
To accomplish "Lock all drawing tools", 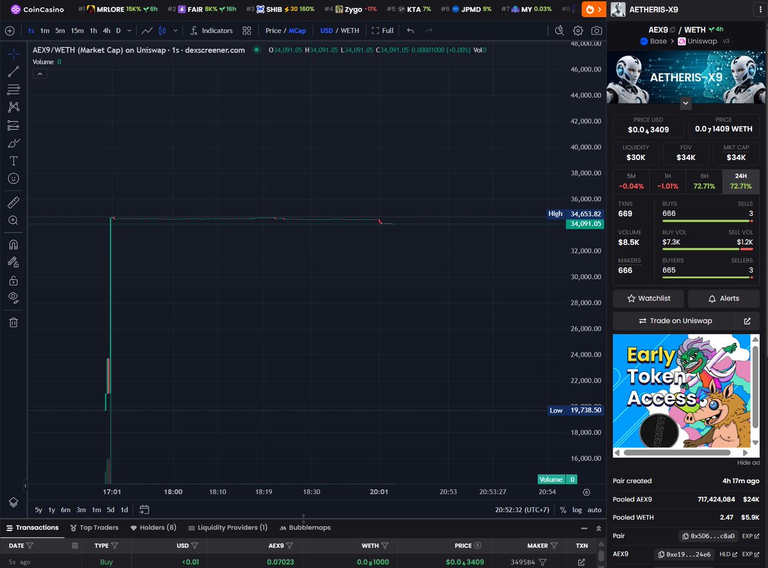I will click(x=13, y=280).
